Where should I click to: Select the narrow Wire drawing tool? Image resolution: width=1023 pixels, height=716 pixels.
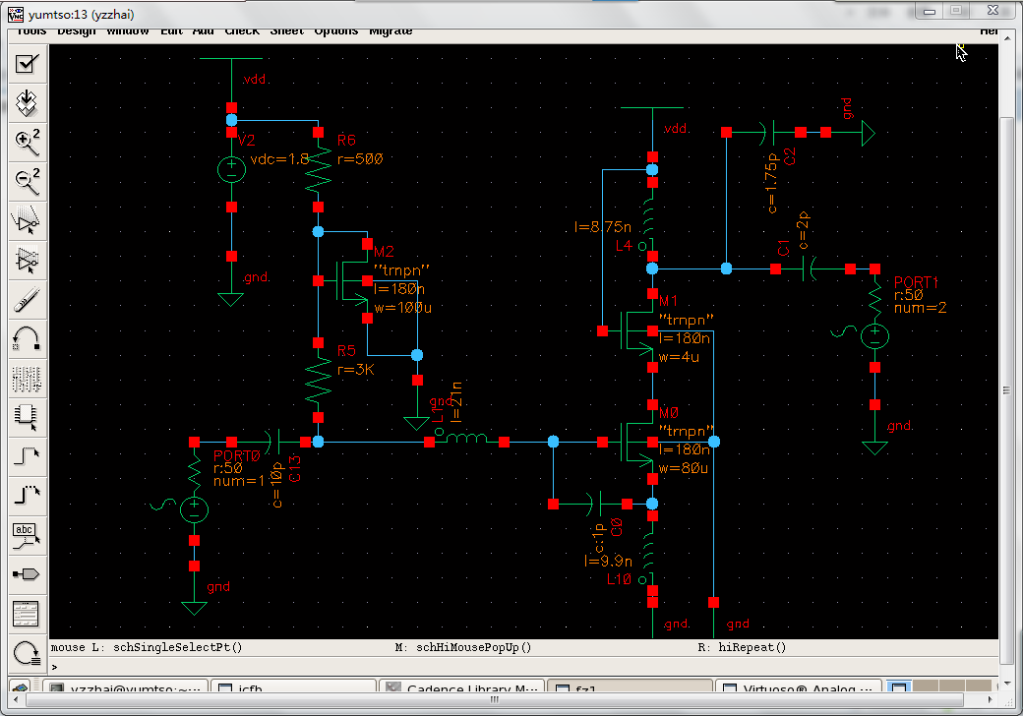point(28,456)
